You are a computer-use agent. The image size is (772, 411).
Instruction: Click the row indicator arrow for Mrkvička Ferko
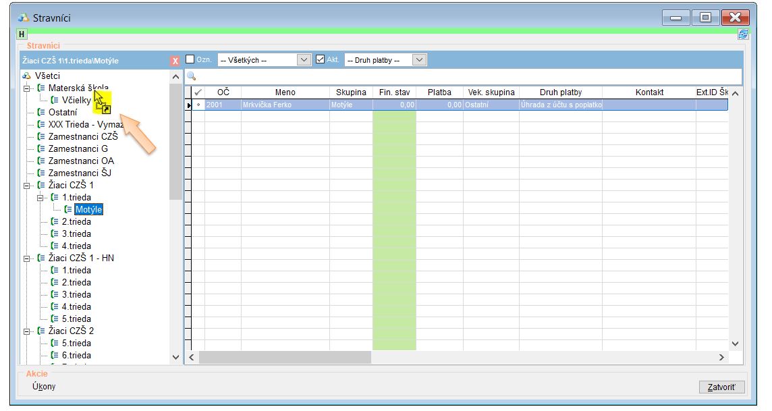[189, 105]
